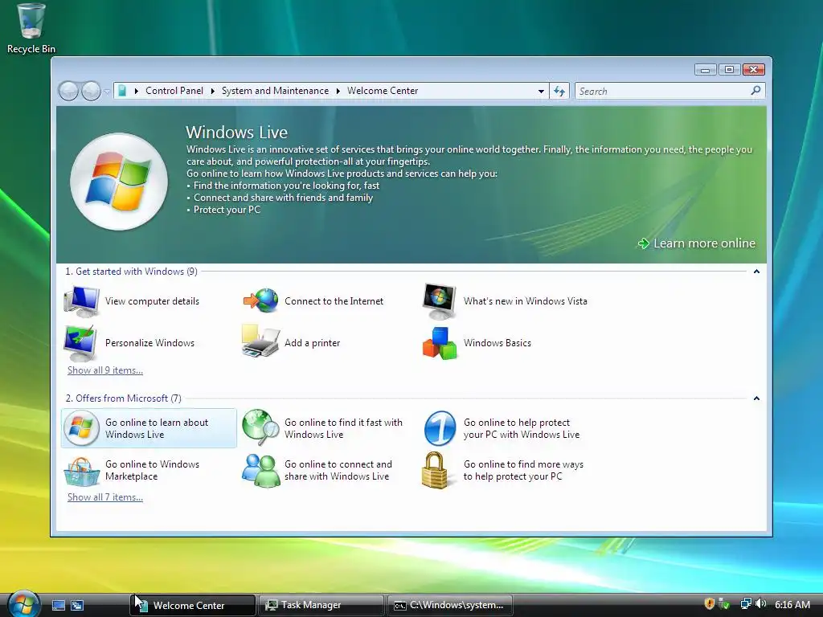The width and height of the screenshot is (823, 617).
Task: Click the green arrow beside Learn more online
Action: click(644, 243)
